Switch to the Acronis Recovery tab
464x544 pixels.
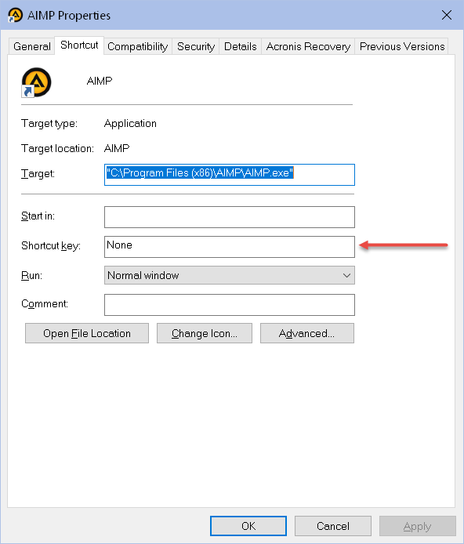tap(308, 46)
